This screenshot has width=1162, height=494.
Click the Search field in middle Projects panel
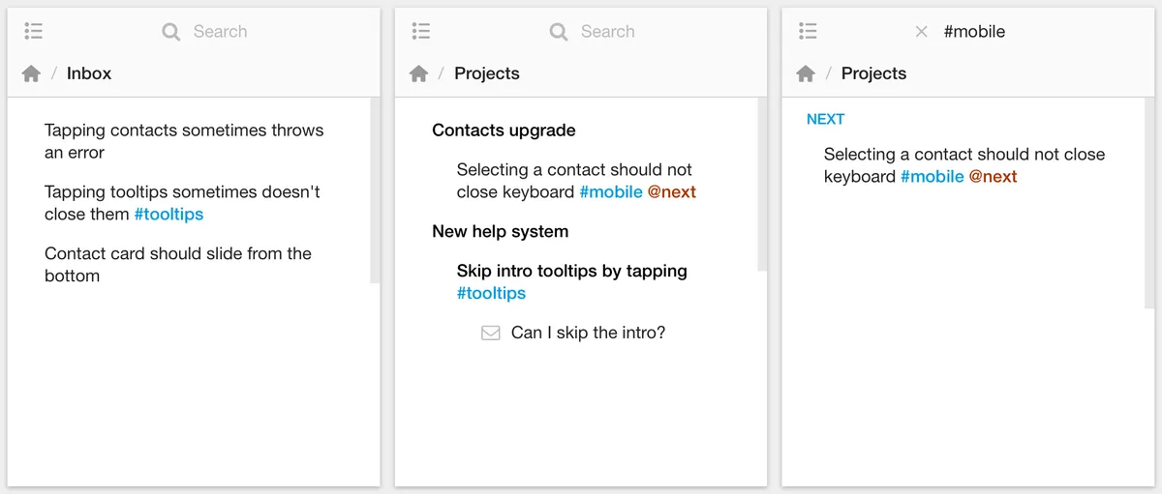[x=607, y=32]
